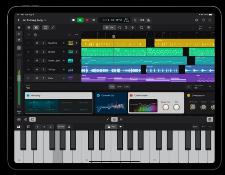Stop playback with the square stop button
The height and width of the screenshot is (175, 225).
click(73, 20)
